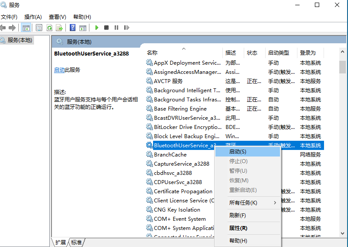The height and width of the screenshot is (247, 348).
Task: Open the 文件(F) menu
Action: pos(9,17)
